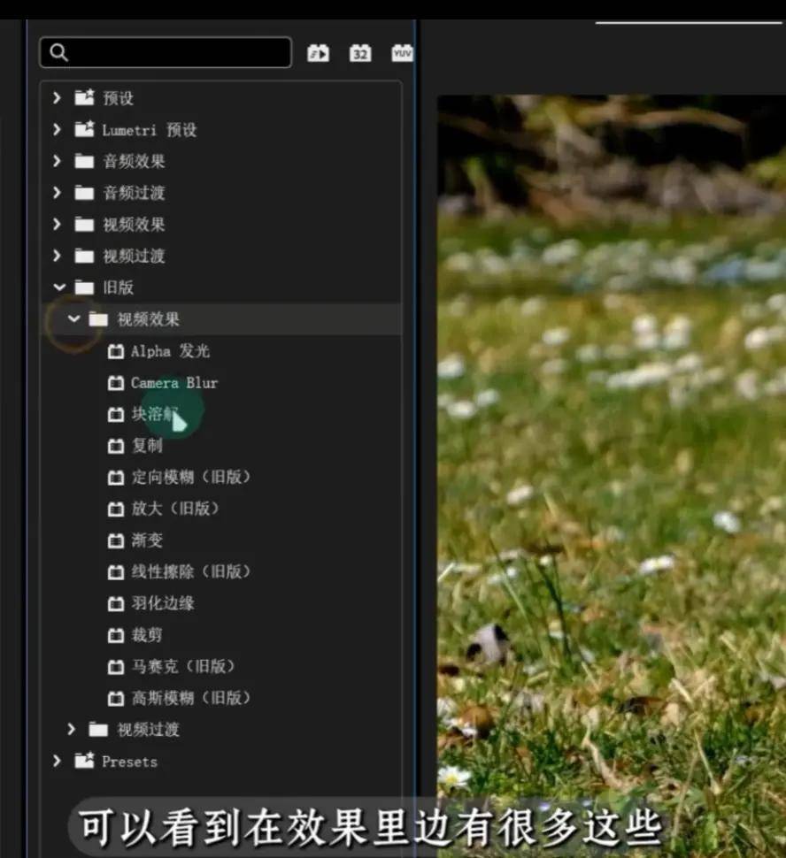The image size is (786, 858).
Task: Toggle the 32-bit color effects filter
Action: 360,53
